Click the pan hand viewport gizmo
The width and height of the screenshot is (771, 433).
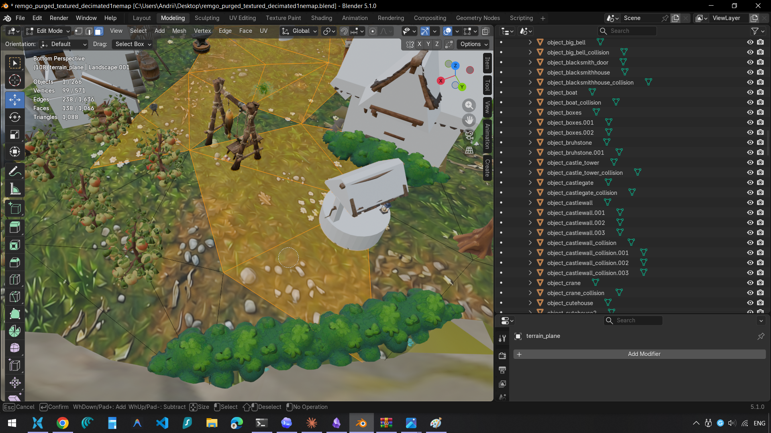(469, 120)
